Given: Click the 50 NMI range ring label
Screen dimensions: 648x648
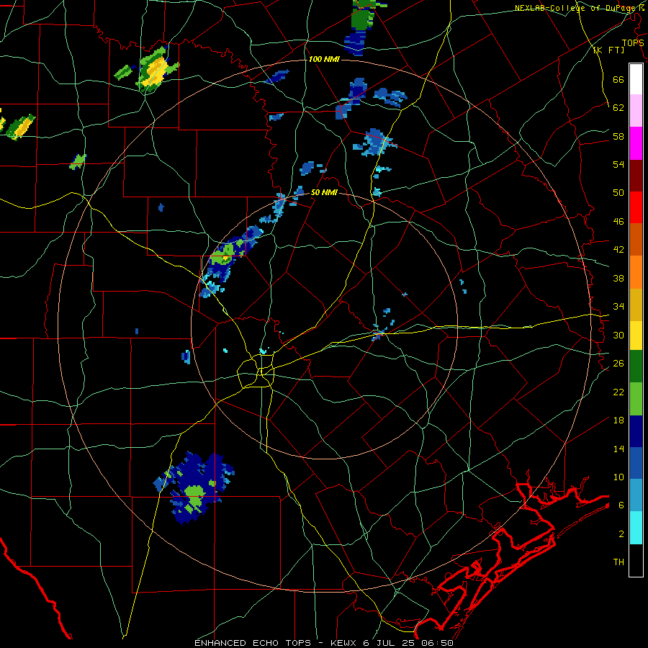Looking at the screenshot, I should coord(323,192).
